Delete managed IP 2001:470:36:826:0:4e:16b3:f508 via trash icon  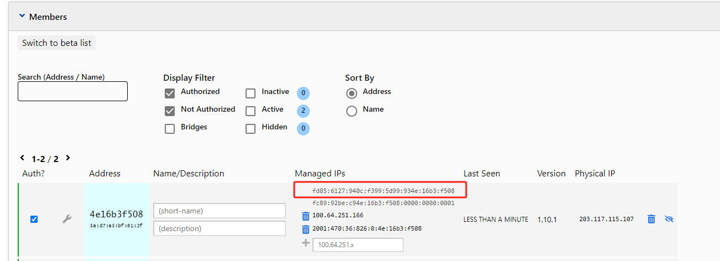(x=306, y=229)
